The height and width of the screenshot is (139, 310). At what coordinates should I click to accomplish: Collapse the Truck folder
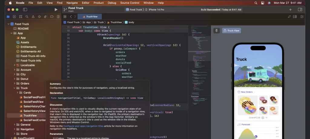(15, 88)
